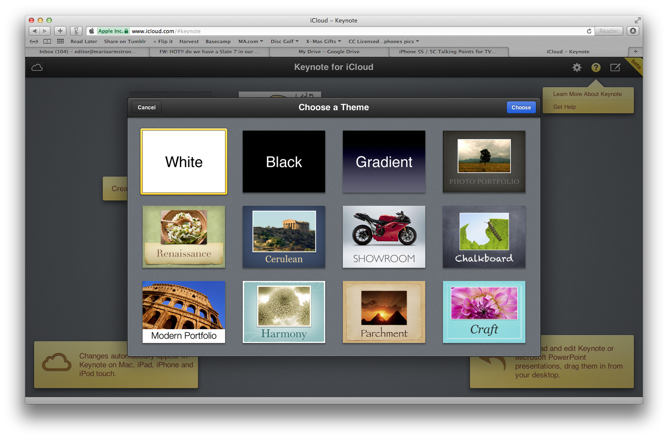Select the Modern Portfolio theme
The width and height of the screenshot is (668, 439).
(x=184, y=312)
